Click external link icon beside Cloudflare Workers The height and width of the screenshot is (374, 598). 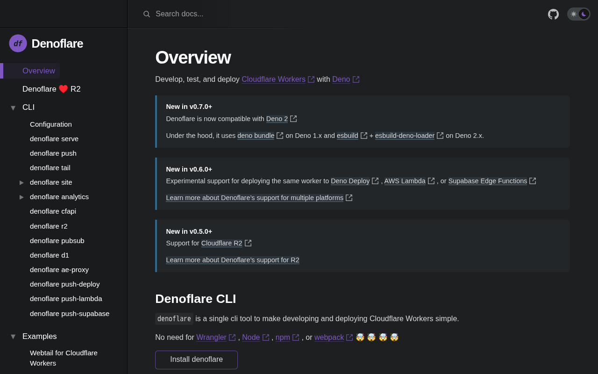point(311,79)
